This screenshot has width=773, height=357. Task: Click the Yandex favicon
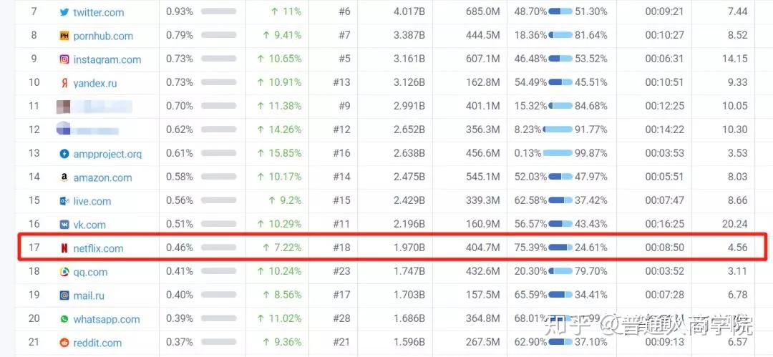pyautogui.click(x=64, y=83)
